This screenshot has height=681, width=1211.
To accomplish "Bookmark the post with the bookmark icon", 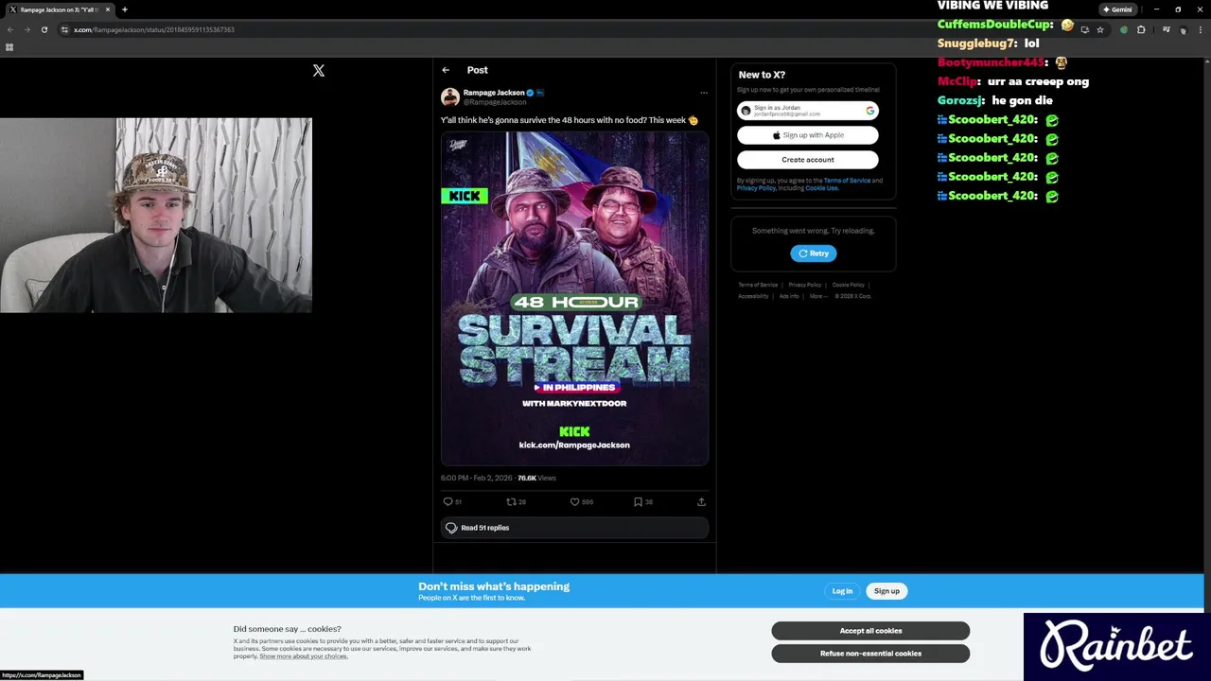I will [x=639, y=502].
